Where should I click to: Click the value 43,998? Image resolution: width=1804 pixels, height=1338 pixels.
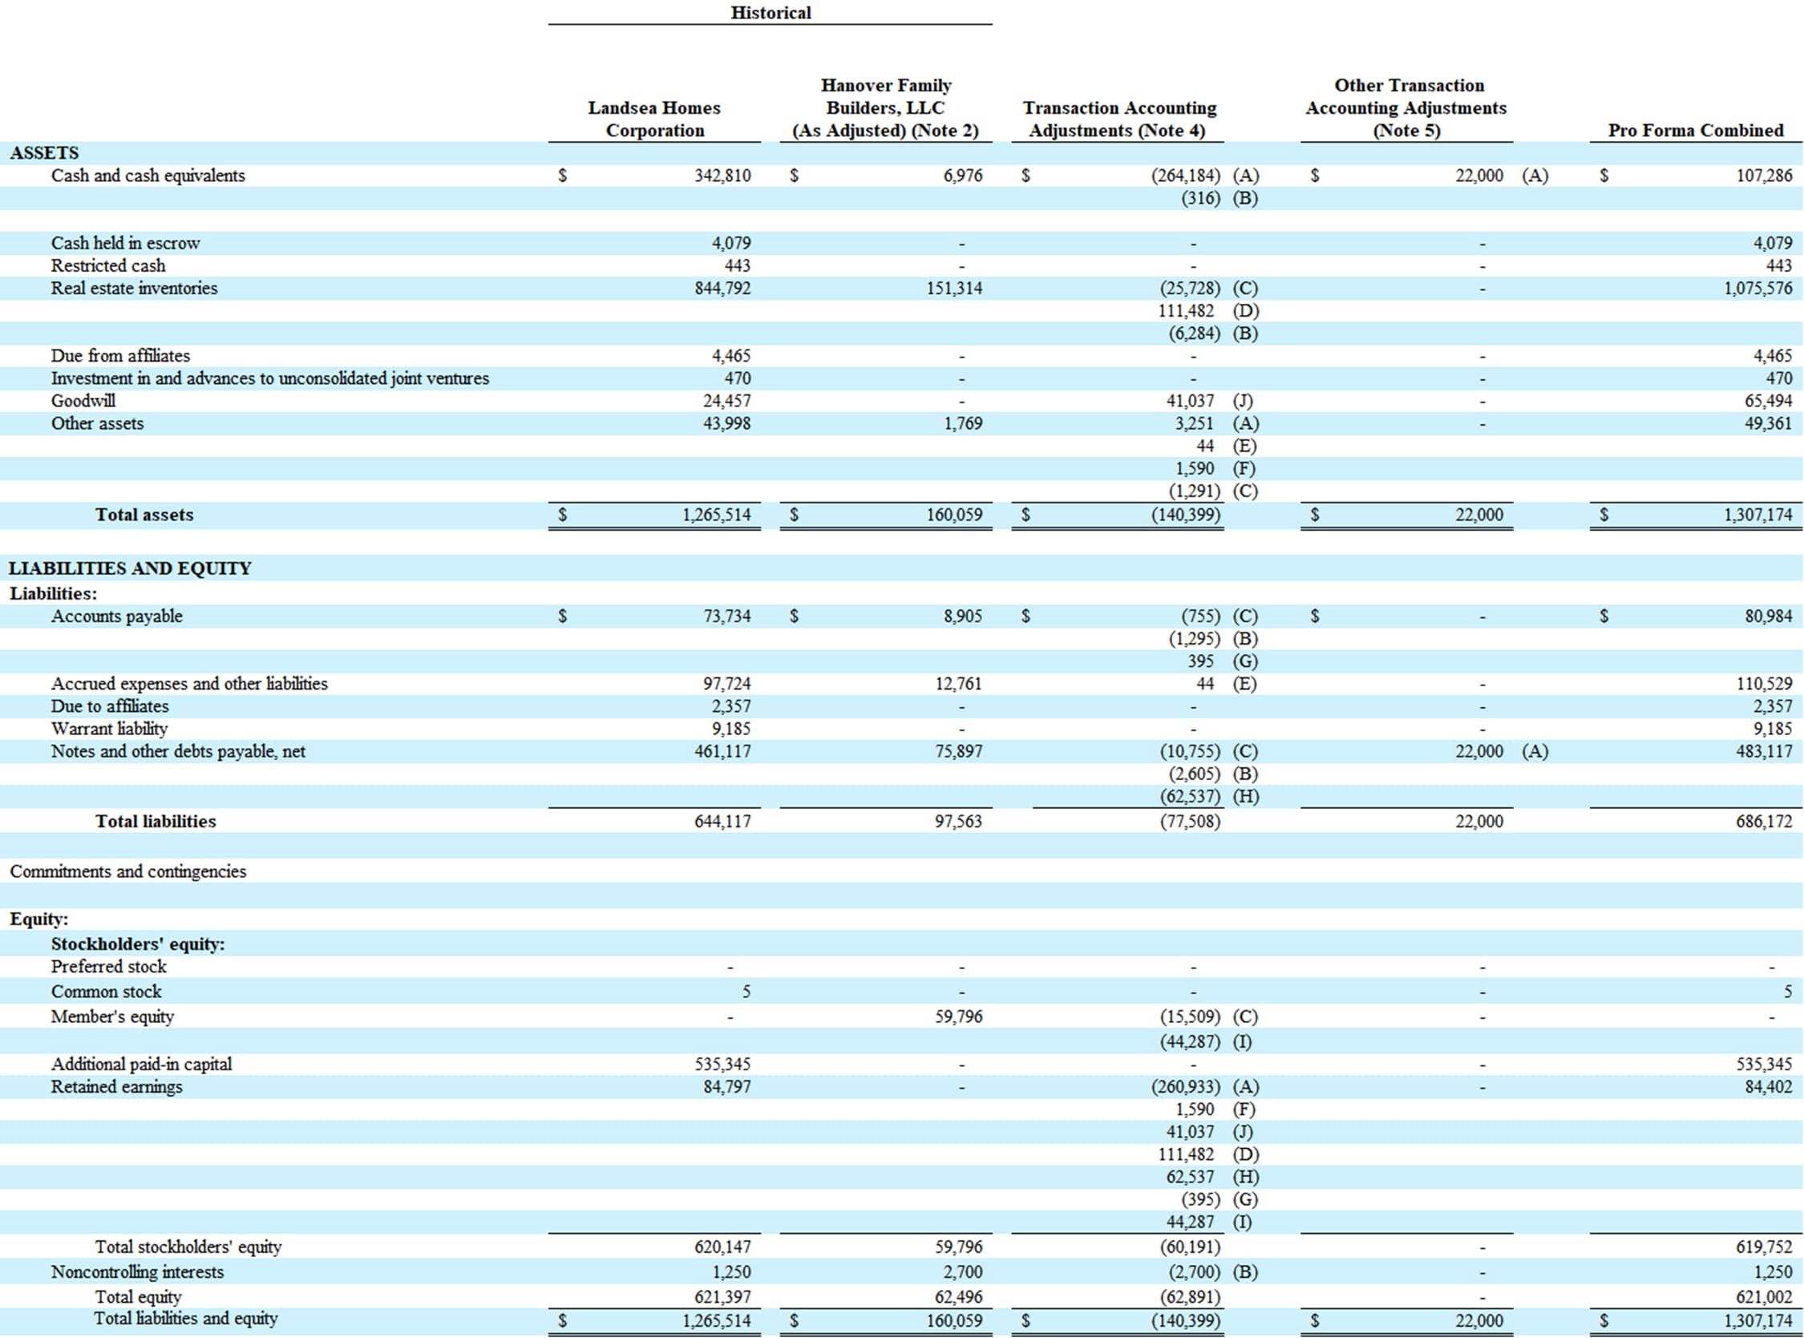tap(726, 423)
